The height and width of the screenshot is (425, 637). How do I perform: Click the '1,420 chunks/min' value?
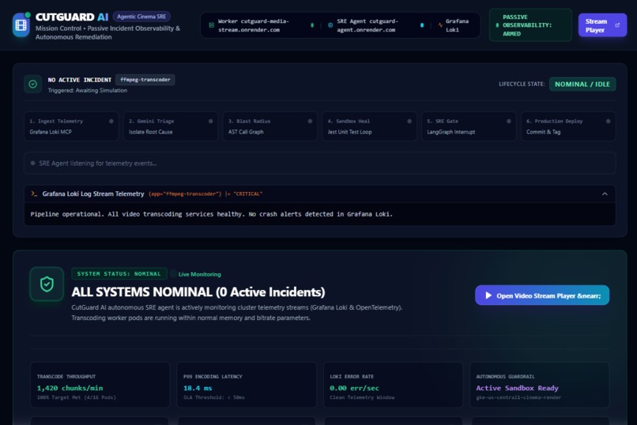coord(70,388)
